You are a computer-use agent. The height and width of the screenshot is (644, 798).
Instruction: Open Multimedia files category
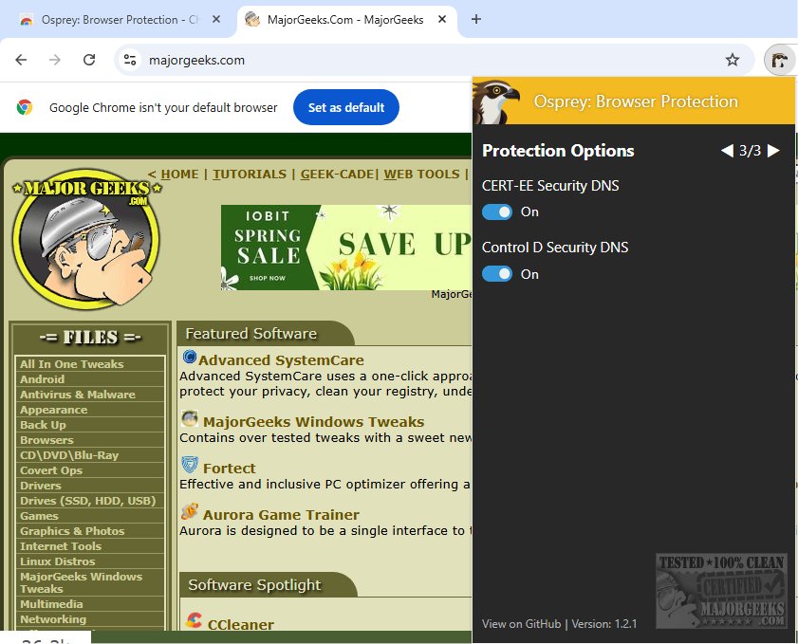click(51, 604)
